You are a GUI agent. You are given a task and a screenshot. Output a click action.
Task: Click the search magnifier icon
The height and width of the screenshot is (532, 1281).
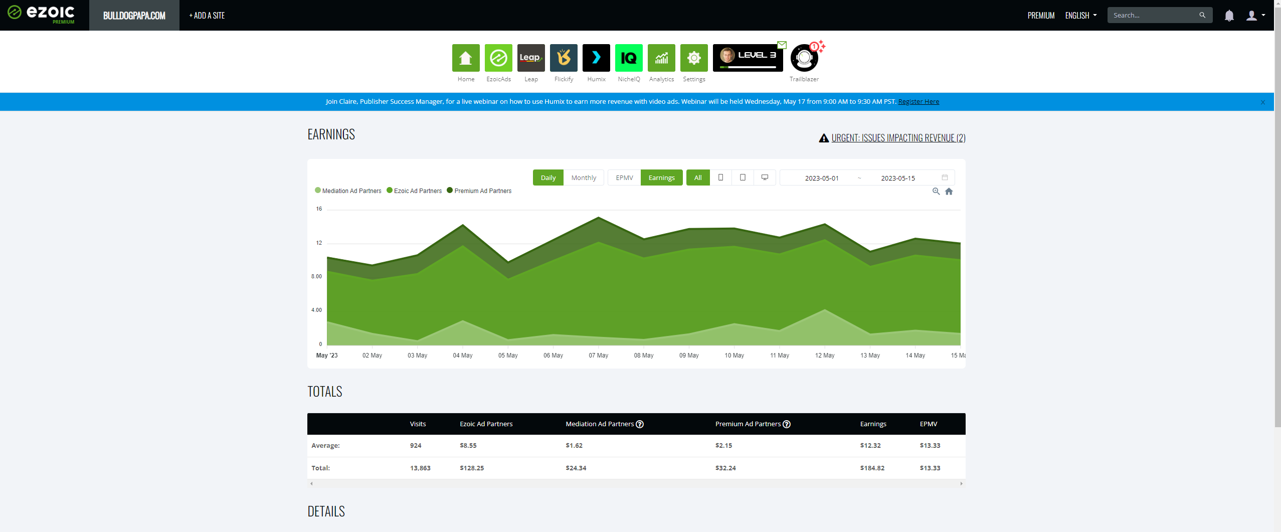(1202, 15)
